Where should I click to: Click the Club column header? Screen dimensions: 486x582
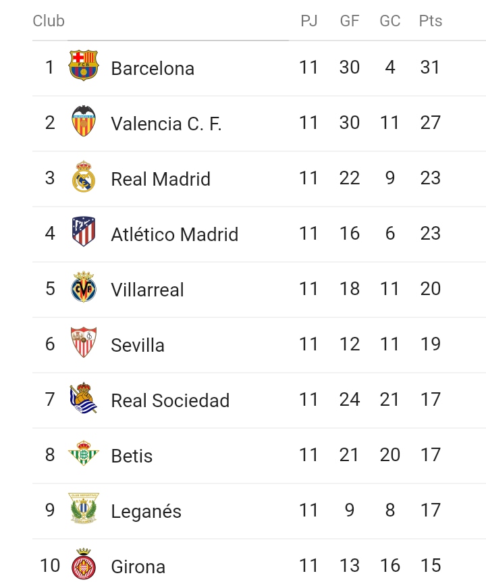pos(49,21)
